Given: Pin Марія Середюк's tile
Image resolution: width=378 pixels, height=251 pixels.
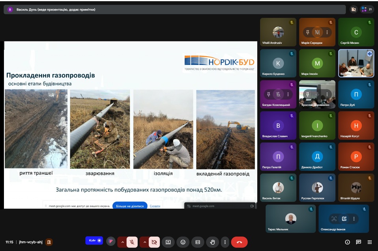Looking at the screenshot, I should click(307, 32).
